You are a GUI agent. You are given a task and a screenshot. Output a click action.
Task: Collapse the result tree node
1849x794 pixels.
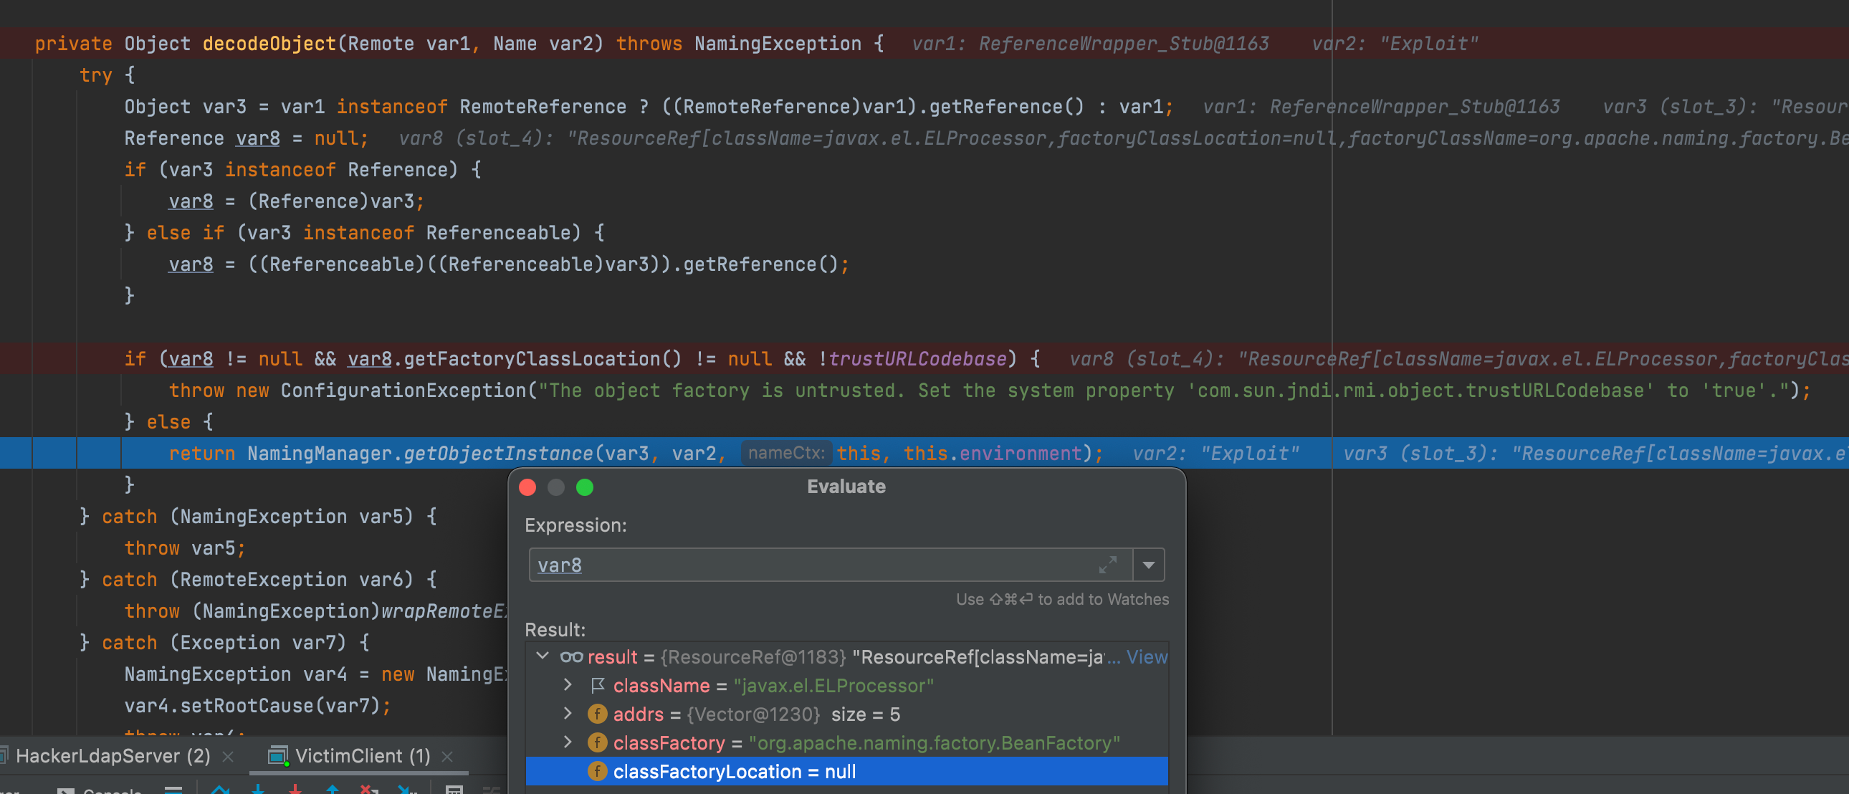(543, 656)
